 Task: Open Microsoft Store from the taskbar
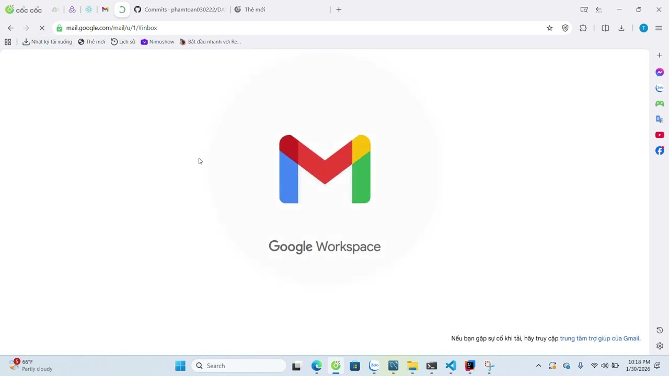[x=355, y=366]
